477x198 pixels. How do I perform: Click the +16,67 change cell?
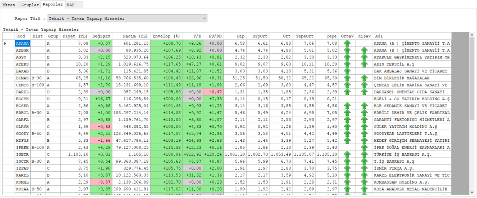pyautogui.click(x=101, y=99)
